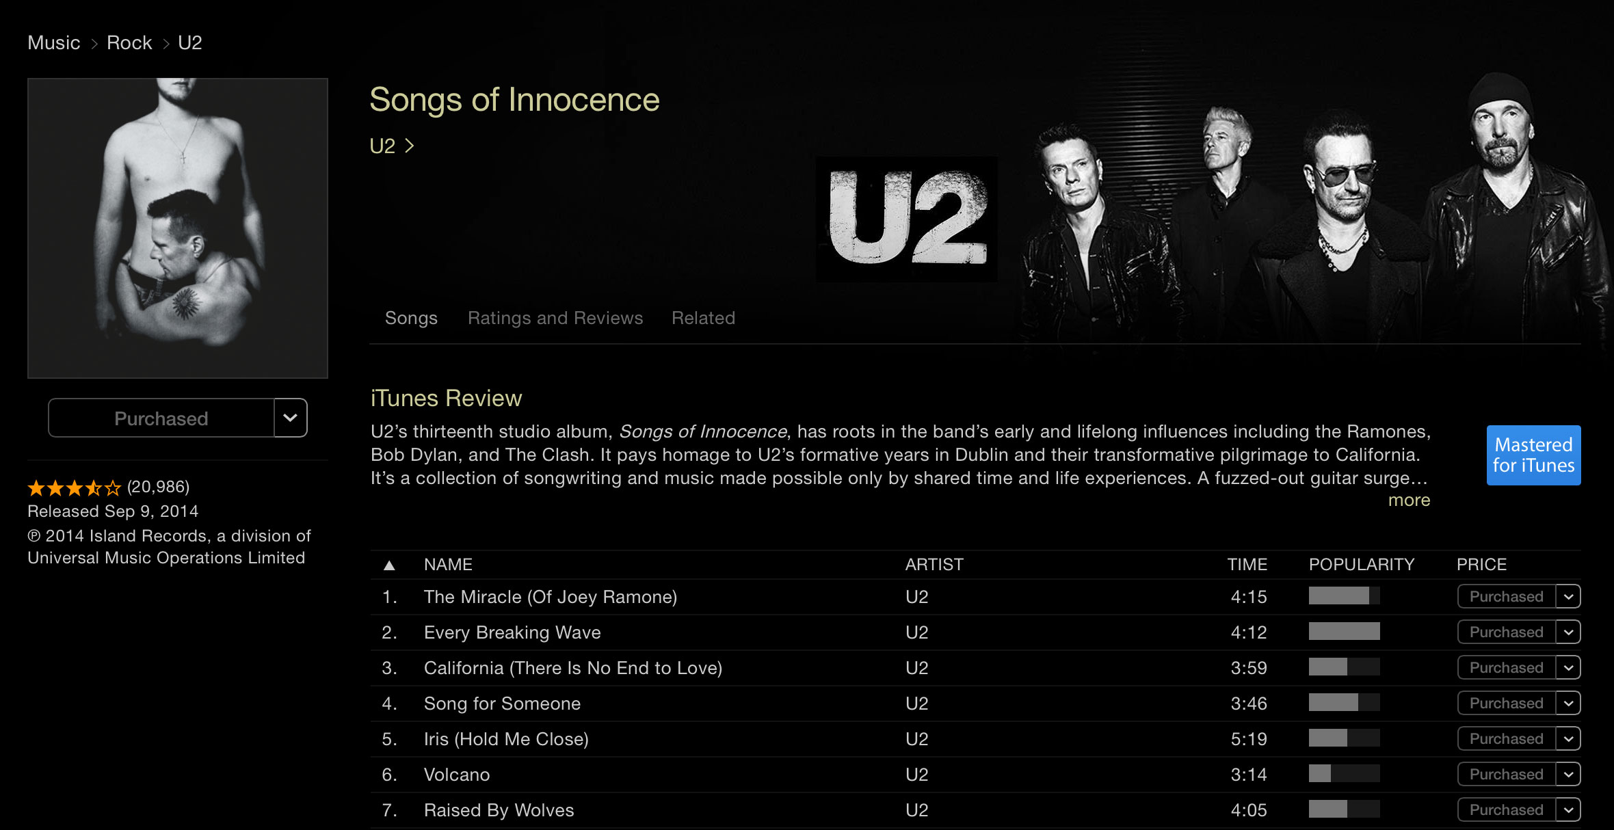Viewport: 1614px width, 830px height.
Task: Click the star rating icons
Action: (74, 487)
